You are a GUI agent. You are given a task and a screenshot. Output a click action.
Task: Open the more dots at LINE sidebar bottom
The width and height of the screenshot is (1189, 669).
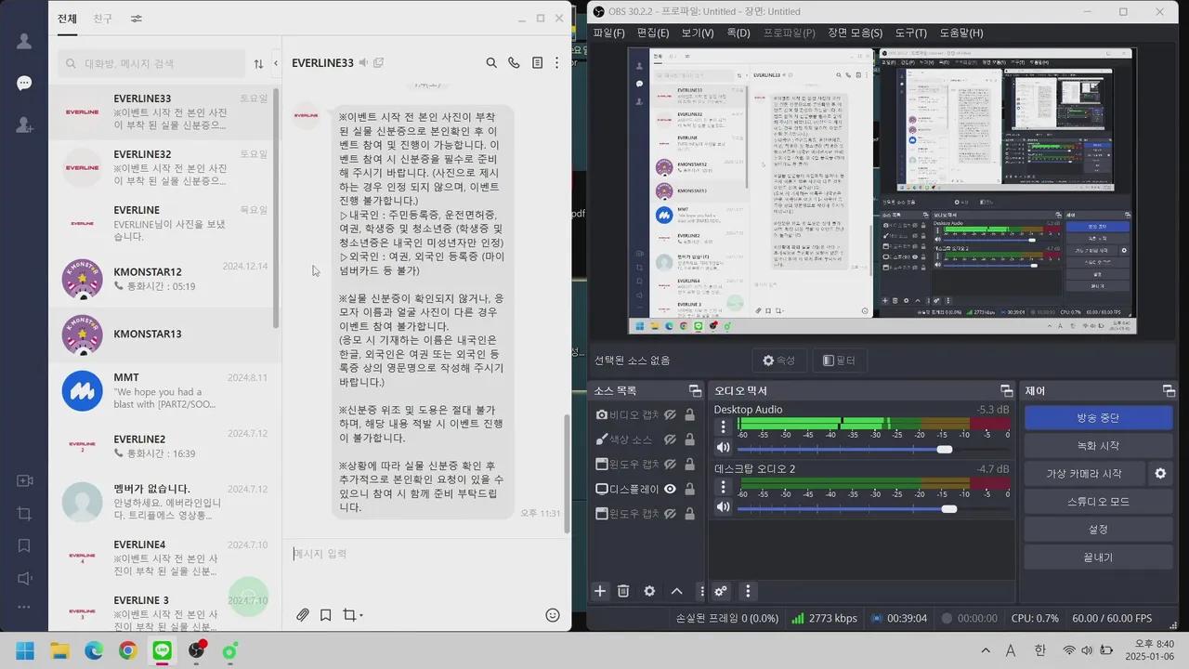point(24,608)
